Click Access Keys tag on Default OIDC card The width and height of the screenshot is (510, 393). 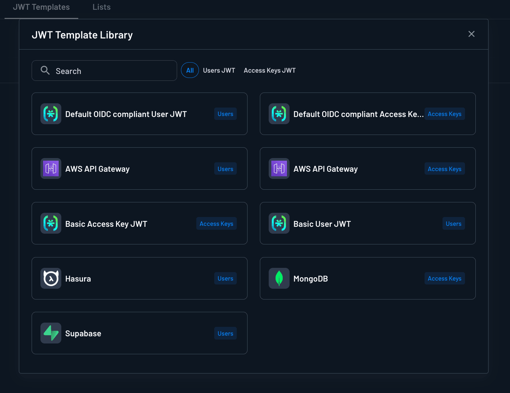point(444,114)
